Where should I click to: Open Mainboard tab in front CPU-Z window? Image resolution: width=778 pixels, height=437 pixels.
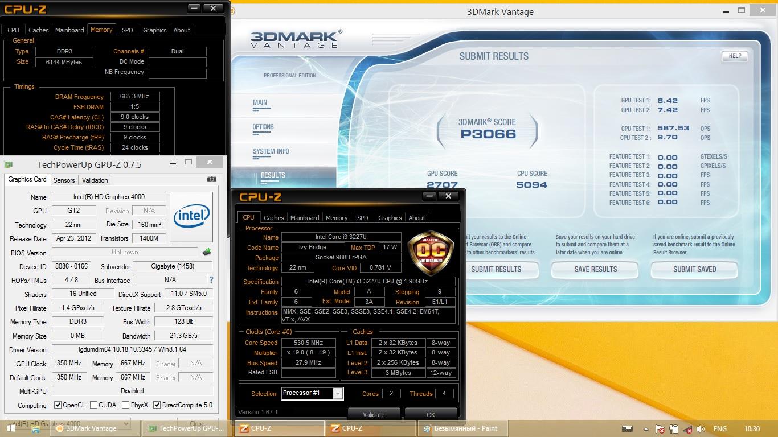[305, 218]
